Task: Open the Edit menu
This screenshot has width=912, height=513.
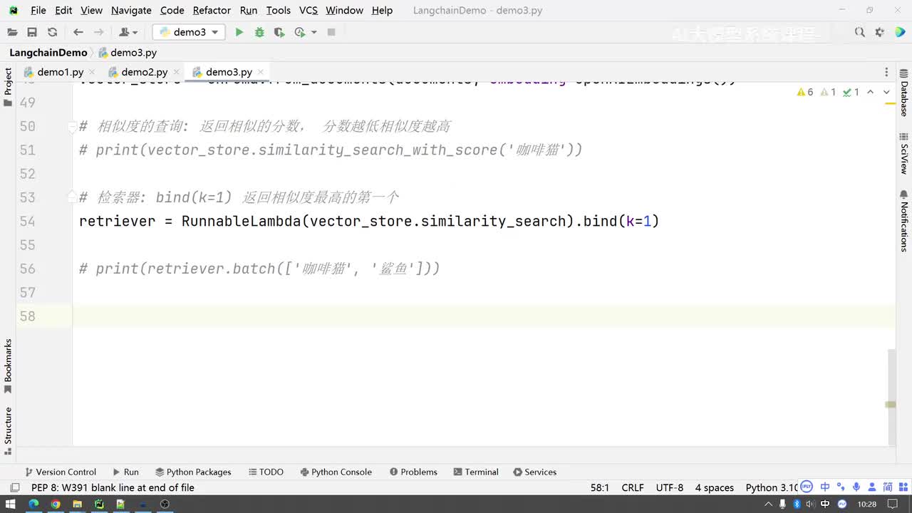Action: click(x=63, y=10)
